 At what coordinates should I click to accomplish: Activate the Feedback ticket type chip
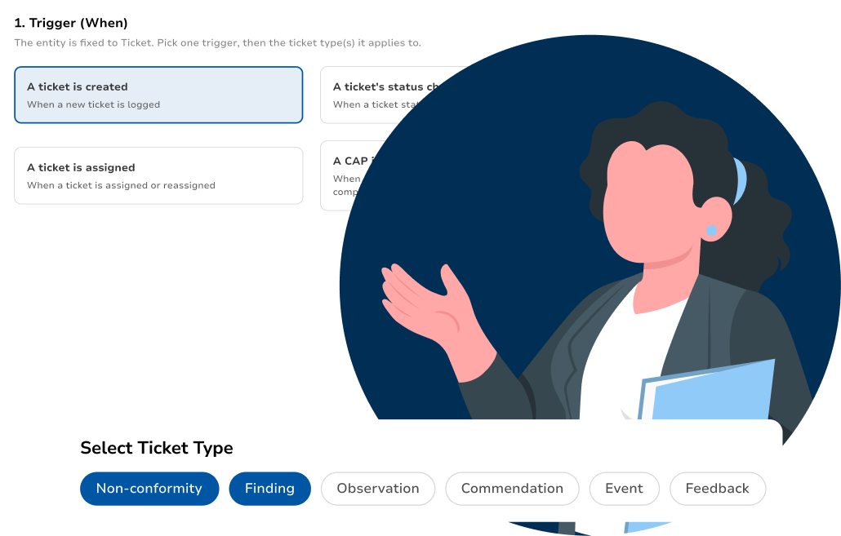[x=718, y=489]
